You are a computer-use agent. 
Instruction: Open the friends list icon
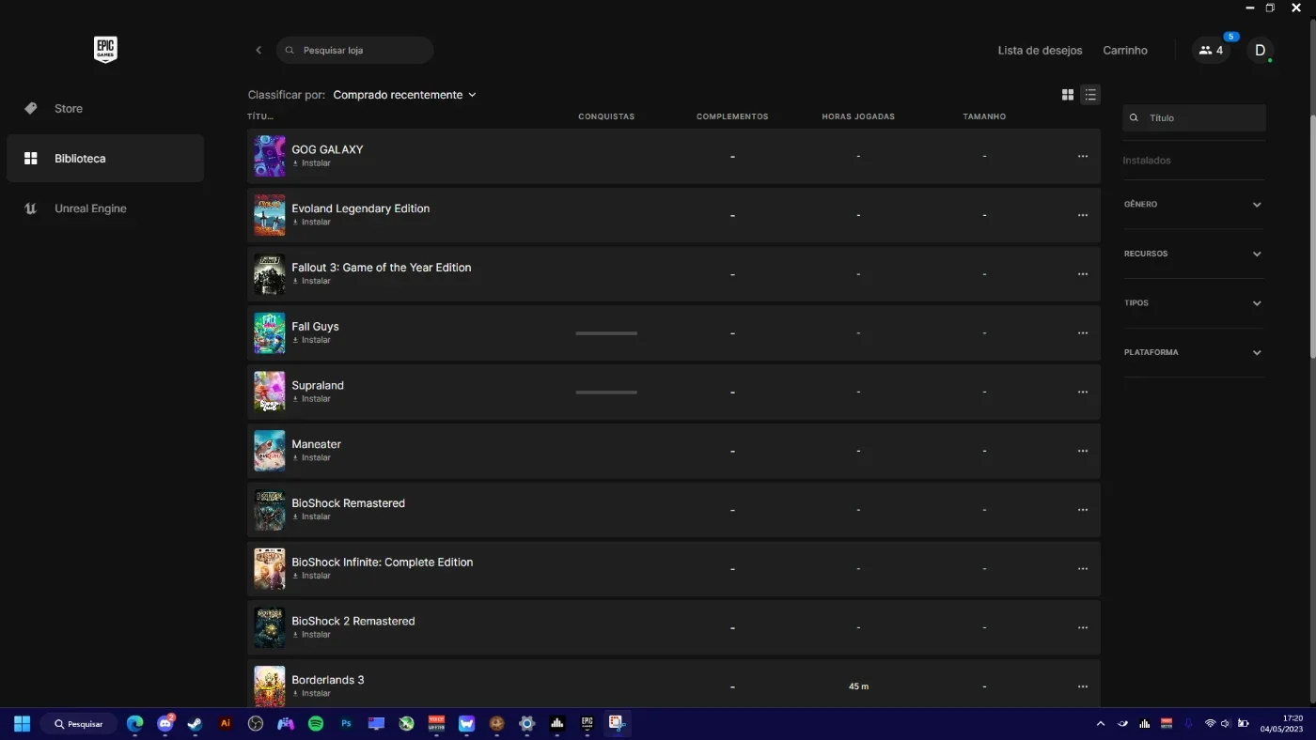[x=1211, y=51]
